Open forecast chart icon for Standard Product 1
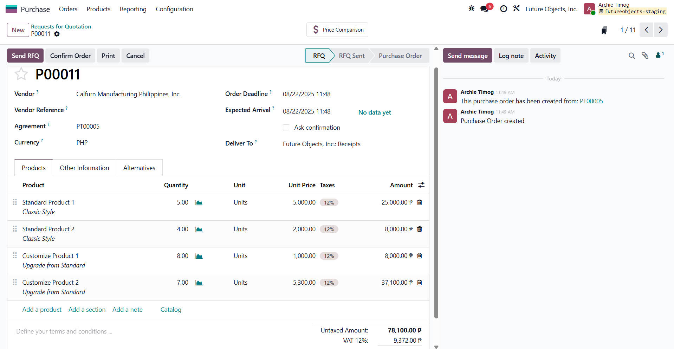 (x=199, y=203)
